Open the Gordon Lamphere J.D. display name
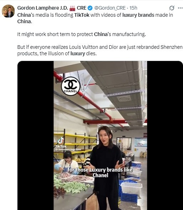The image size is (183, 210). point(43,8)
